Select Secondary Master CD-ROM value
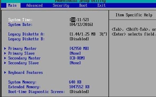This screenshot has width=156, height=97. tap(77, 58)
